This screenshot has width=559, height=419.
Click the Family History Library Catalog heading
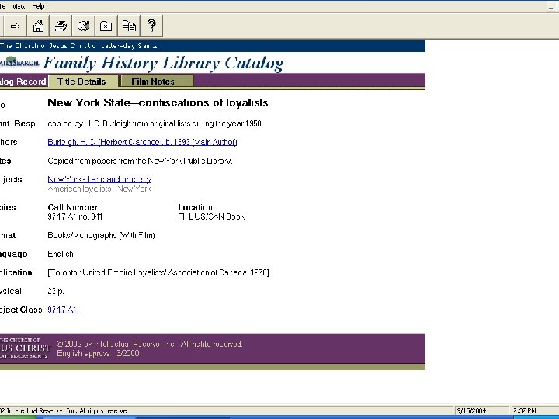164,63
